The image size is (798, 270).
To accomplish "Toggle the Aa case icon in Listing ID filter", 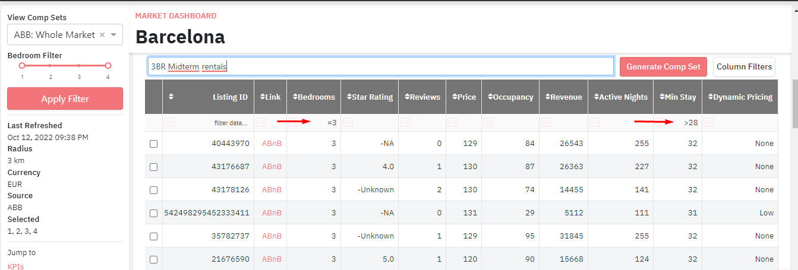I will click(x=169, y=123).
